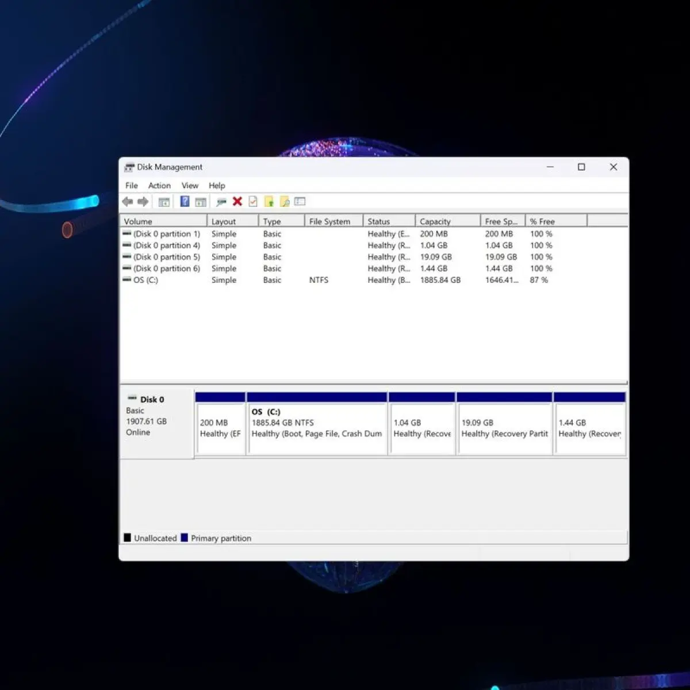Click the Properties checkmark page icon
This screenshot has height=690, width=690.
(x=253, y=201)
